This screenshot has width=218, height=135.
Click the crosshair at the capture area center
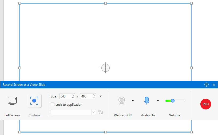(105, 68)
